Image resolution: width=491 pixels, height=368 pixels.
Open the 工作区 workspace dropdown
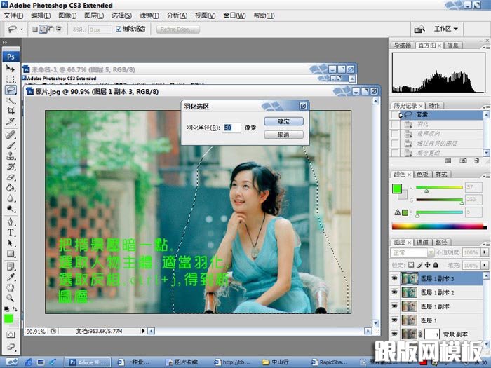446,29
